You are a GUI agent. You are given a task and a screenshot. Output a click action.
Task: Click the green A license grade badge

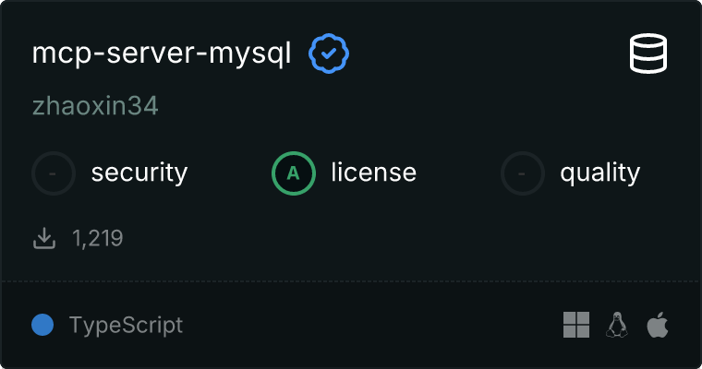click(294, 173)
